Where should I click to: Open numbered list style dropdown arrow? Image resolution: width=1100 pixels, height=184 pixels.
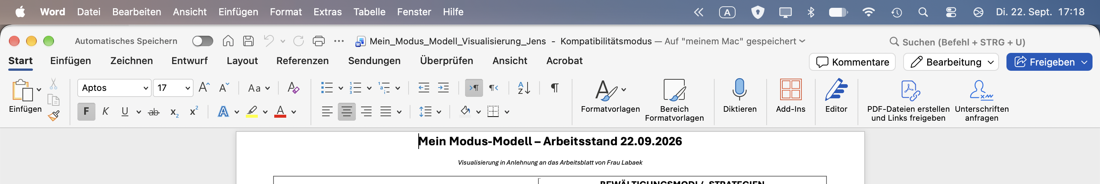pos(369,88)
